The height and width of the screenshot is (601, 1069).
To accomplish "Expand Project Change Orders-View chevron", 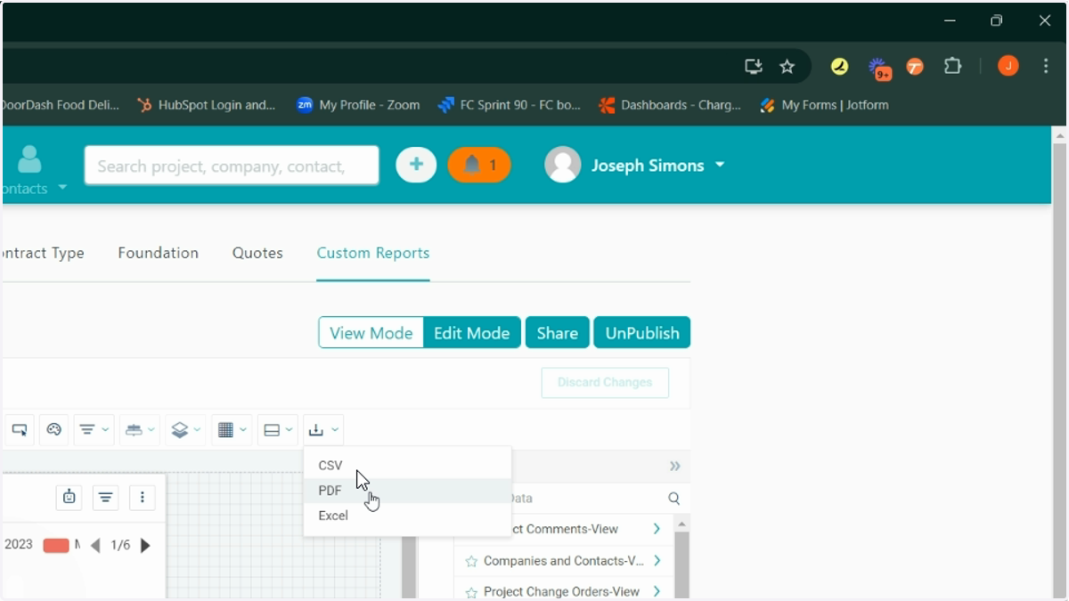I will pyautogui.click(x=657, y=591).
